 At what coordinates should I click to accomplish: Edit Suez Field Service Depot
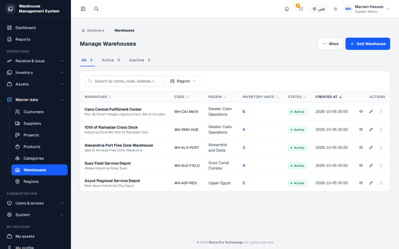point(371,165)
